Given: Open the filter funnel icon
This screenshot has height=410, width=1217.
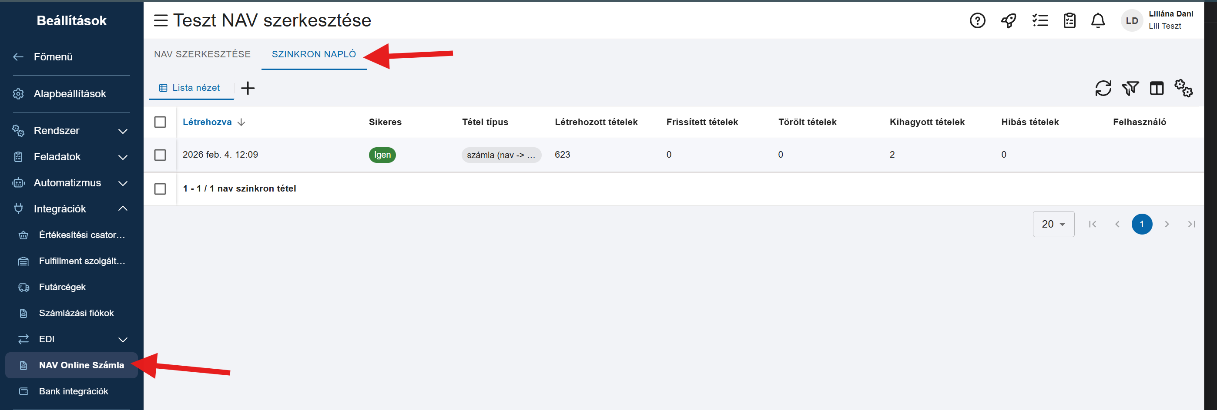Looking at the screenshot, I should click(1130, 88).
